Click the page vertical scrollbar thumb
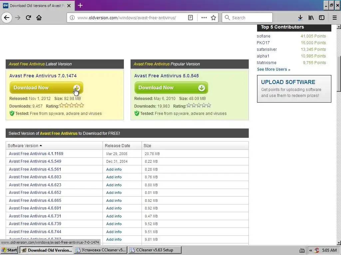This screenshot has height=255, width=341. (x=339, y=74)
